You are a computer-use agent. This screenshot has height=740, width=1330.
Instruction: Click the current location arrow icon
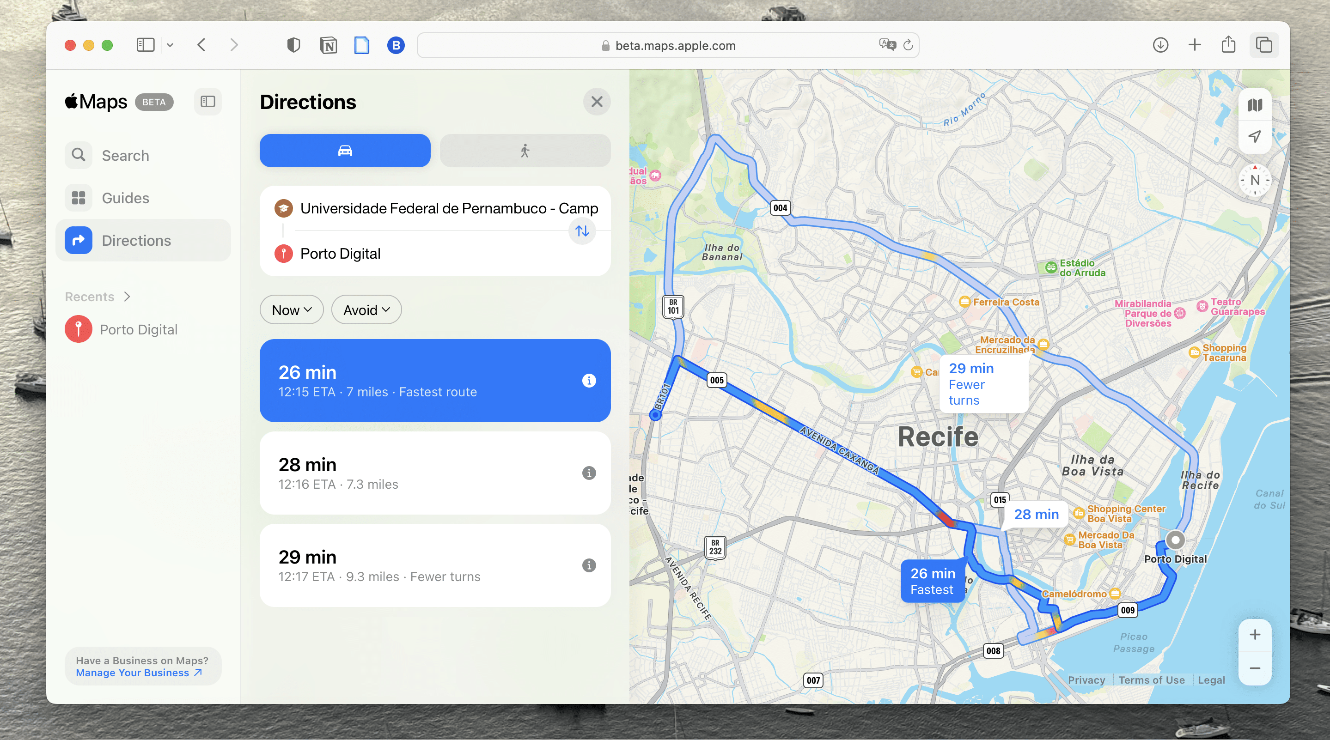pyautogui.click(x=1255, y=136)
